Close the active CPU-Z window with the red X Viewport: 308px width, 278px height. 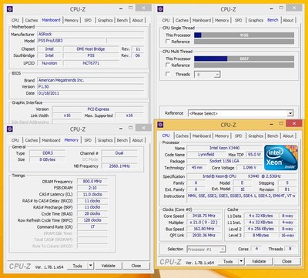coord(294,123)
